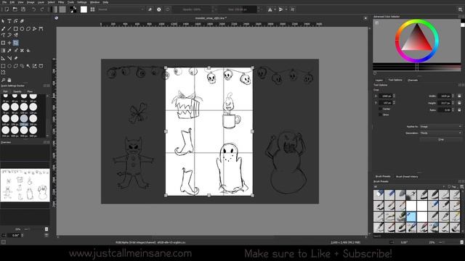Click the white color swatch in toolbar

pyautogui.click(x=84, y=9)
